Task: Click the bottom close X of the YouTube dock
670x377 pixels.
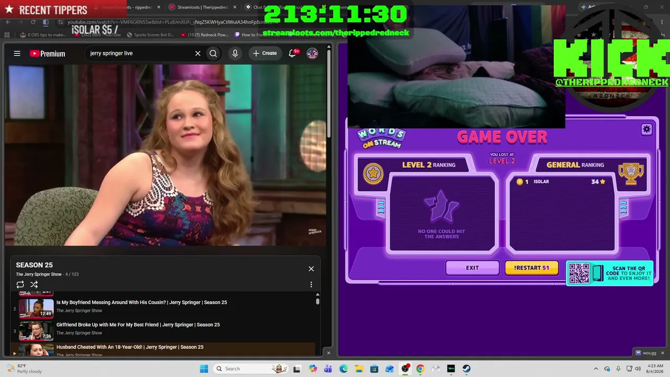Action: click(x=329, y=353)
